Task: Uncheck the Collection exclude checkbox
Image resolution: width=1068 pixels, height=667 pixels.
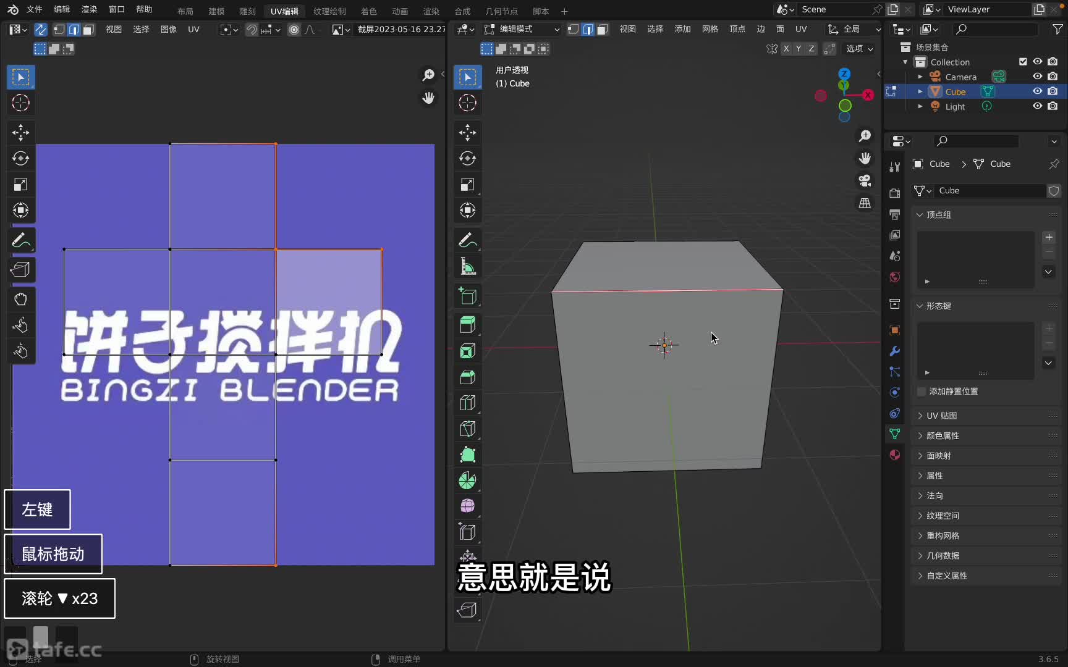Action: click(x=1023, y=62)
